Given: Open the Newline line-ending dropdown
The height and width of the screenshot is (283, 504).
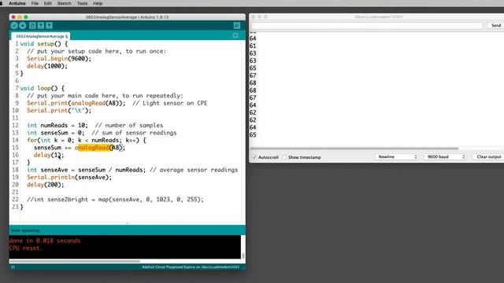Looking at the screenshot, I should click(x=397, y=156).
